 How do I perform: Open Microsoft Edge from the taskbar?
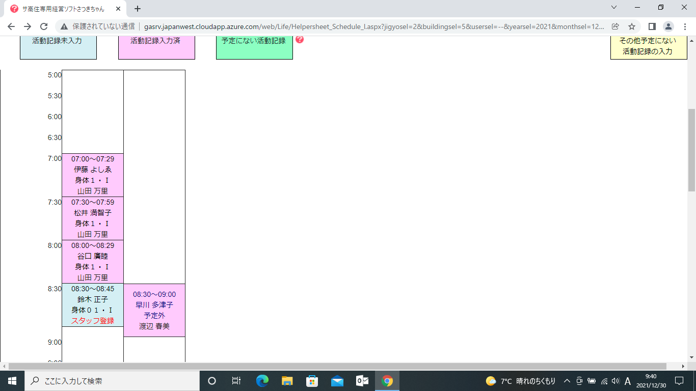point(262,381)
